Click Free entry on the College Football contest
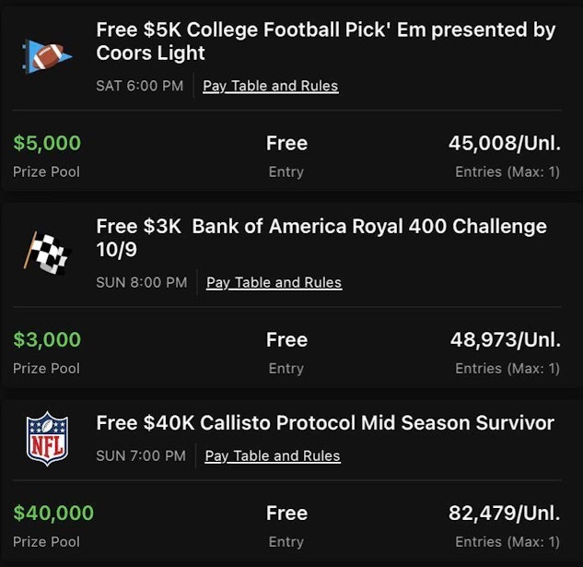 tap(286, 143)
